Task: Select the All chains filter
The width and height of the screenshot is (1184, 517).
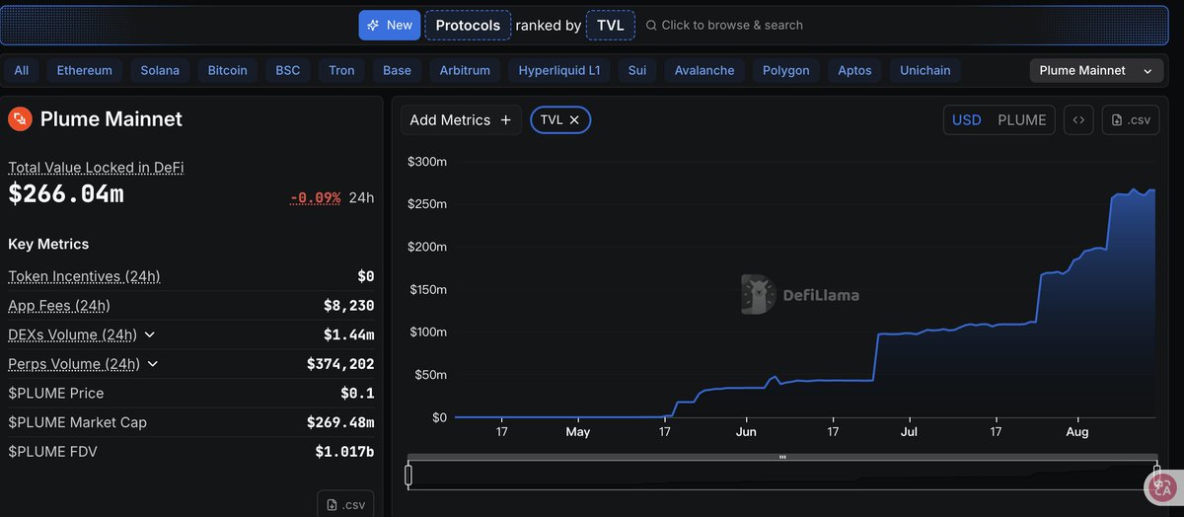Action: [x=22, y=70]
